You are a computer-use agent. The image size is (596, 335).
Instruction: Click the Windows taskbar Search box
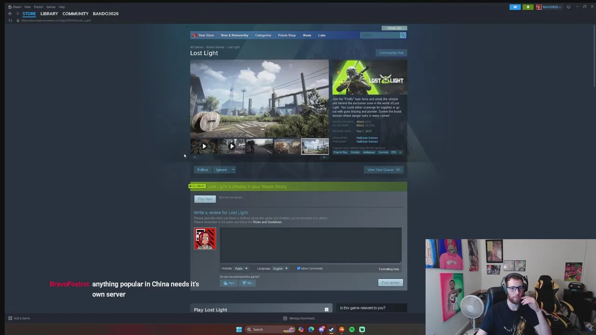271,329
